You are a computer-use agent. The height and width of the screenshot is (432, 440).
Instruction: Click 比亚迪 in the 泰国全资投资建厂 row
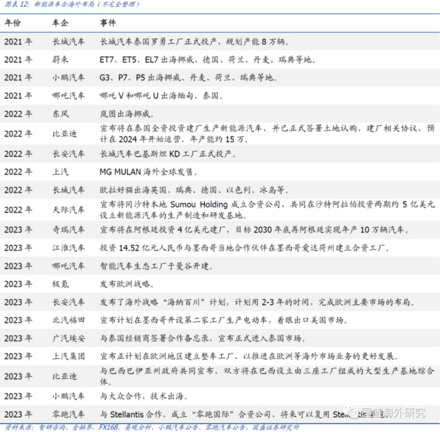coord(64,133)
